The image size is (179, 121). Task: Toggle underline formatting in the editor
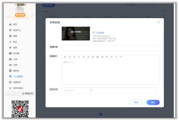pyautogui.click(x=79, y=57)
